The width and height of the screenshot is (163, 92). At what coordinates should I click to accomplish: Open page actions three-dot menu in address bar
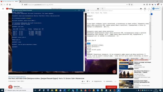127,5
